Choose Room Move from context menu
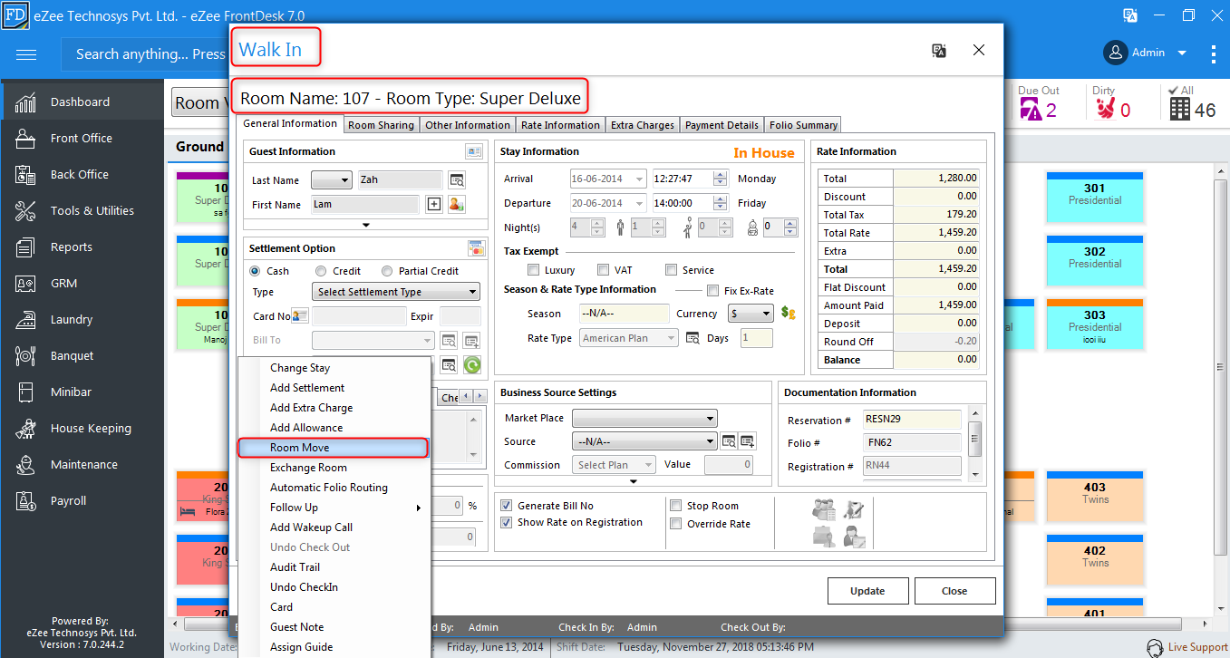Screen dimensions: 1230x658 coord(334,448)
